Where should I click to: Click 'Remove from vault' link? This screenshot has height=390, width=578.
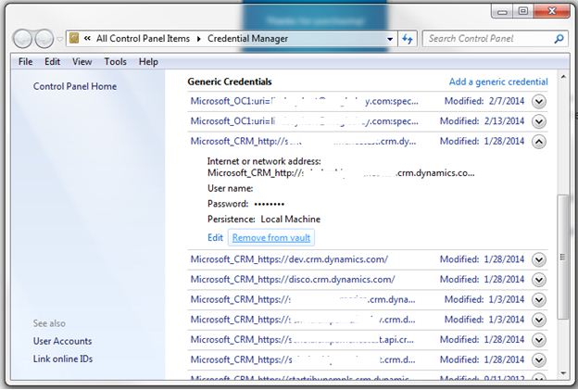(x=271, y=238)
